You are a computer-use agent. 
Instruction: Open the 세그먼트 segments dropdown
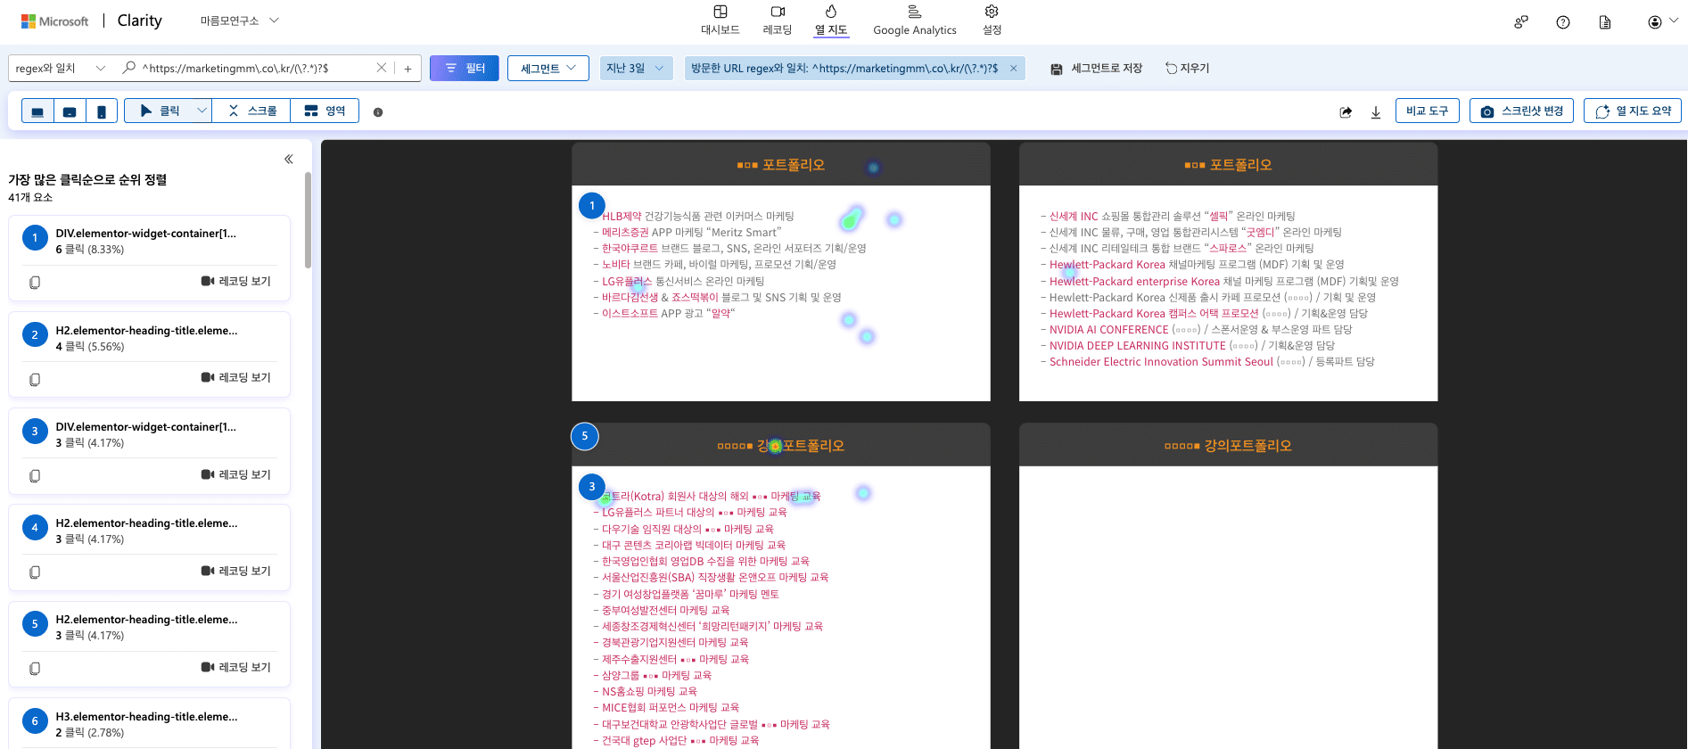548,68
